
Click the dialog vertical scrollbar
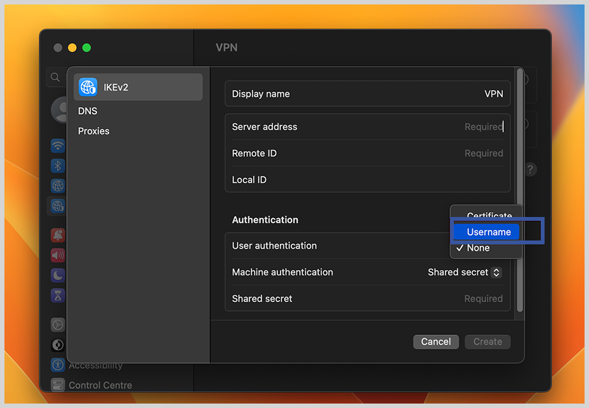(520, 190)
